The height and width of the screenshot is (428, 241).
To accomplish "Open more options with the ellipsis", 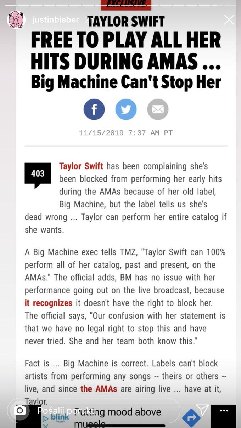I will click(224, 411).
